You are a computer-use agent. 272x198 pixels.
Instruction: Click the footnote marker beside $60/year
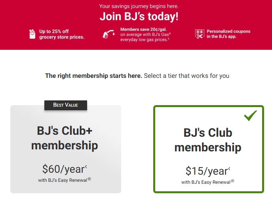click(86, 166)
